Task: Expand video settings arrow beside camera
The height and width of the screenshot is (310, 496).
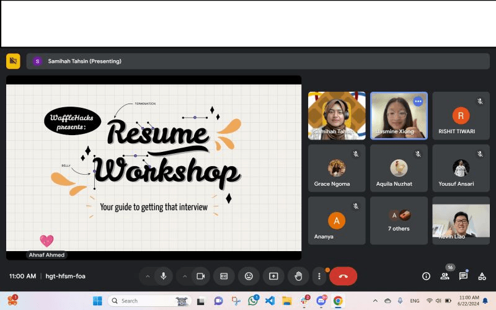Action: click(185, 276)
